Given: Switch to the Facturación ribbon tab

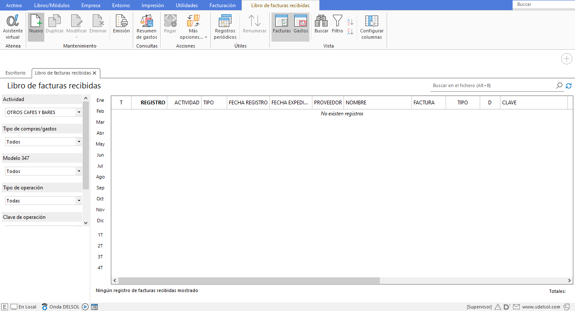Looking at the screenshot, I should point(223,5).
